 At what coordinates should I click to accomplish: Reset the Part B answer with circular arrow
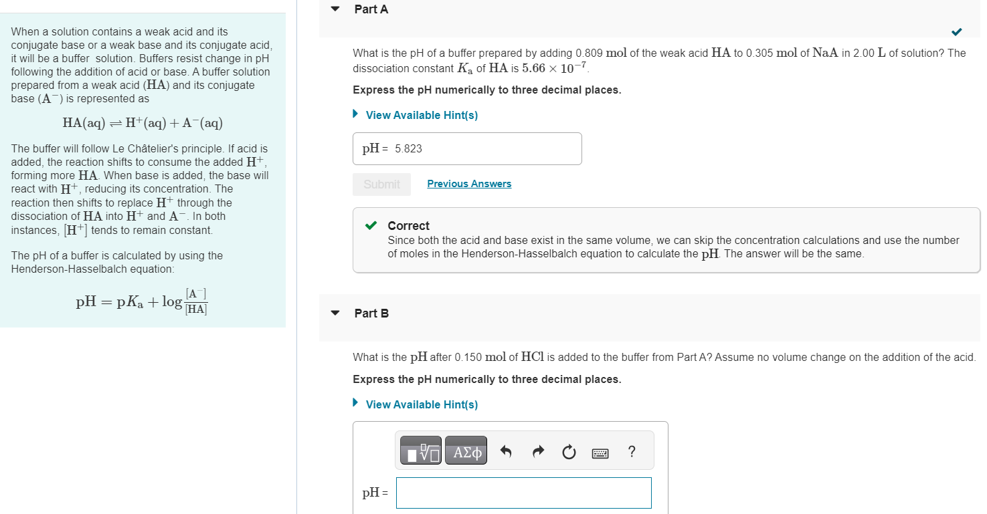coord(569,453)
